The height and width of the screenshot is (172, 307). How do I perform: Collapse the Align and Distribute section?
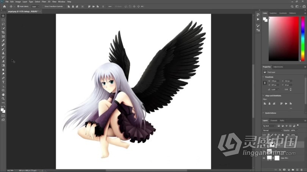pos(263,96)
